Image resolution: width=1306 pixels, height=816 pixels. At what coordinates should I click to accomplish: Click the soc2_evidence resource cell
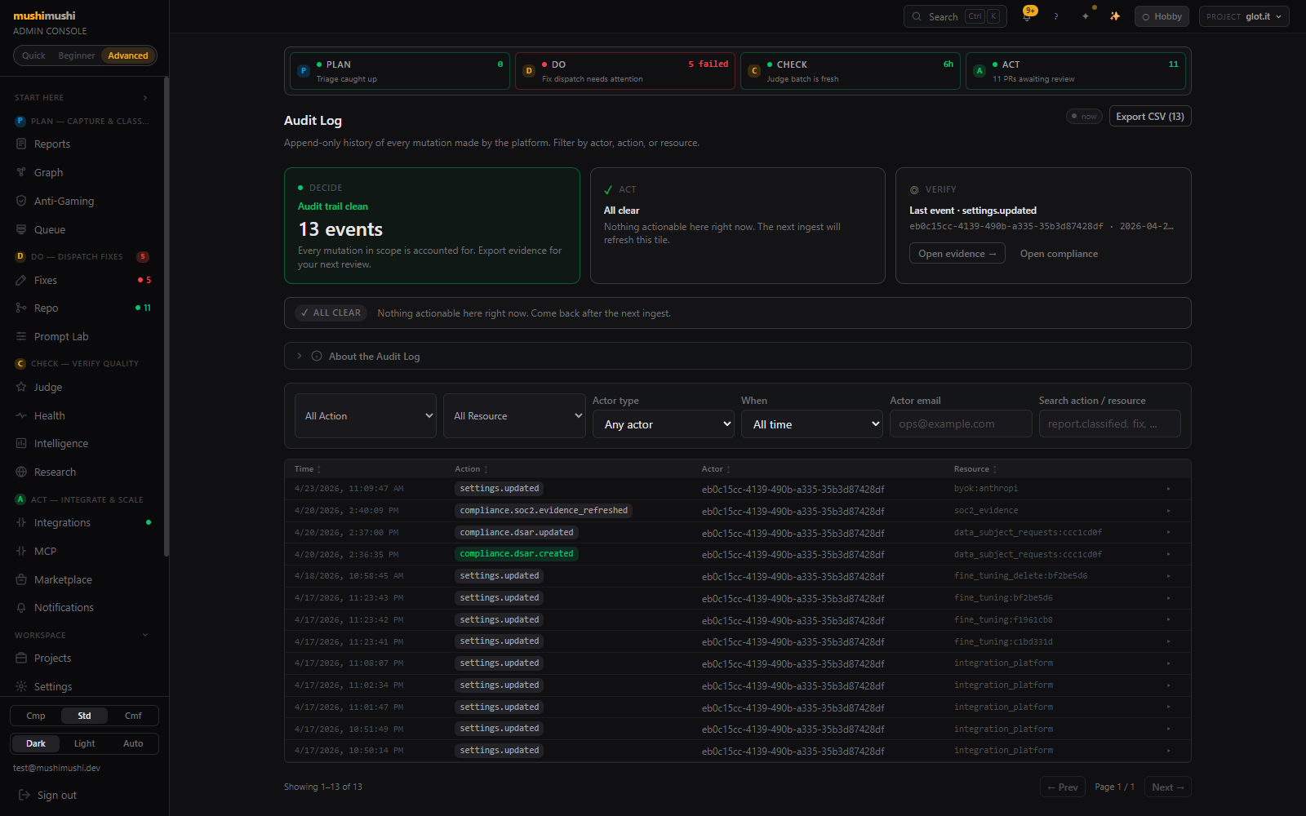(x=986, y=511)
